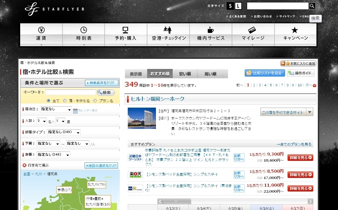Open the 予算 minimum dropdown

click(48, 143)
